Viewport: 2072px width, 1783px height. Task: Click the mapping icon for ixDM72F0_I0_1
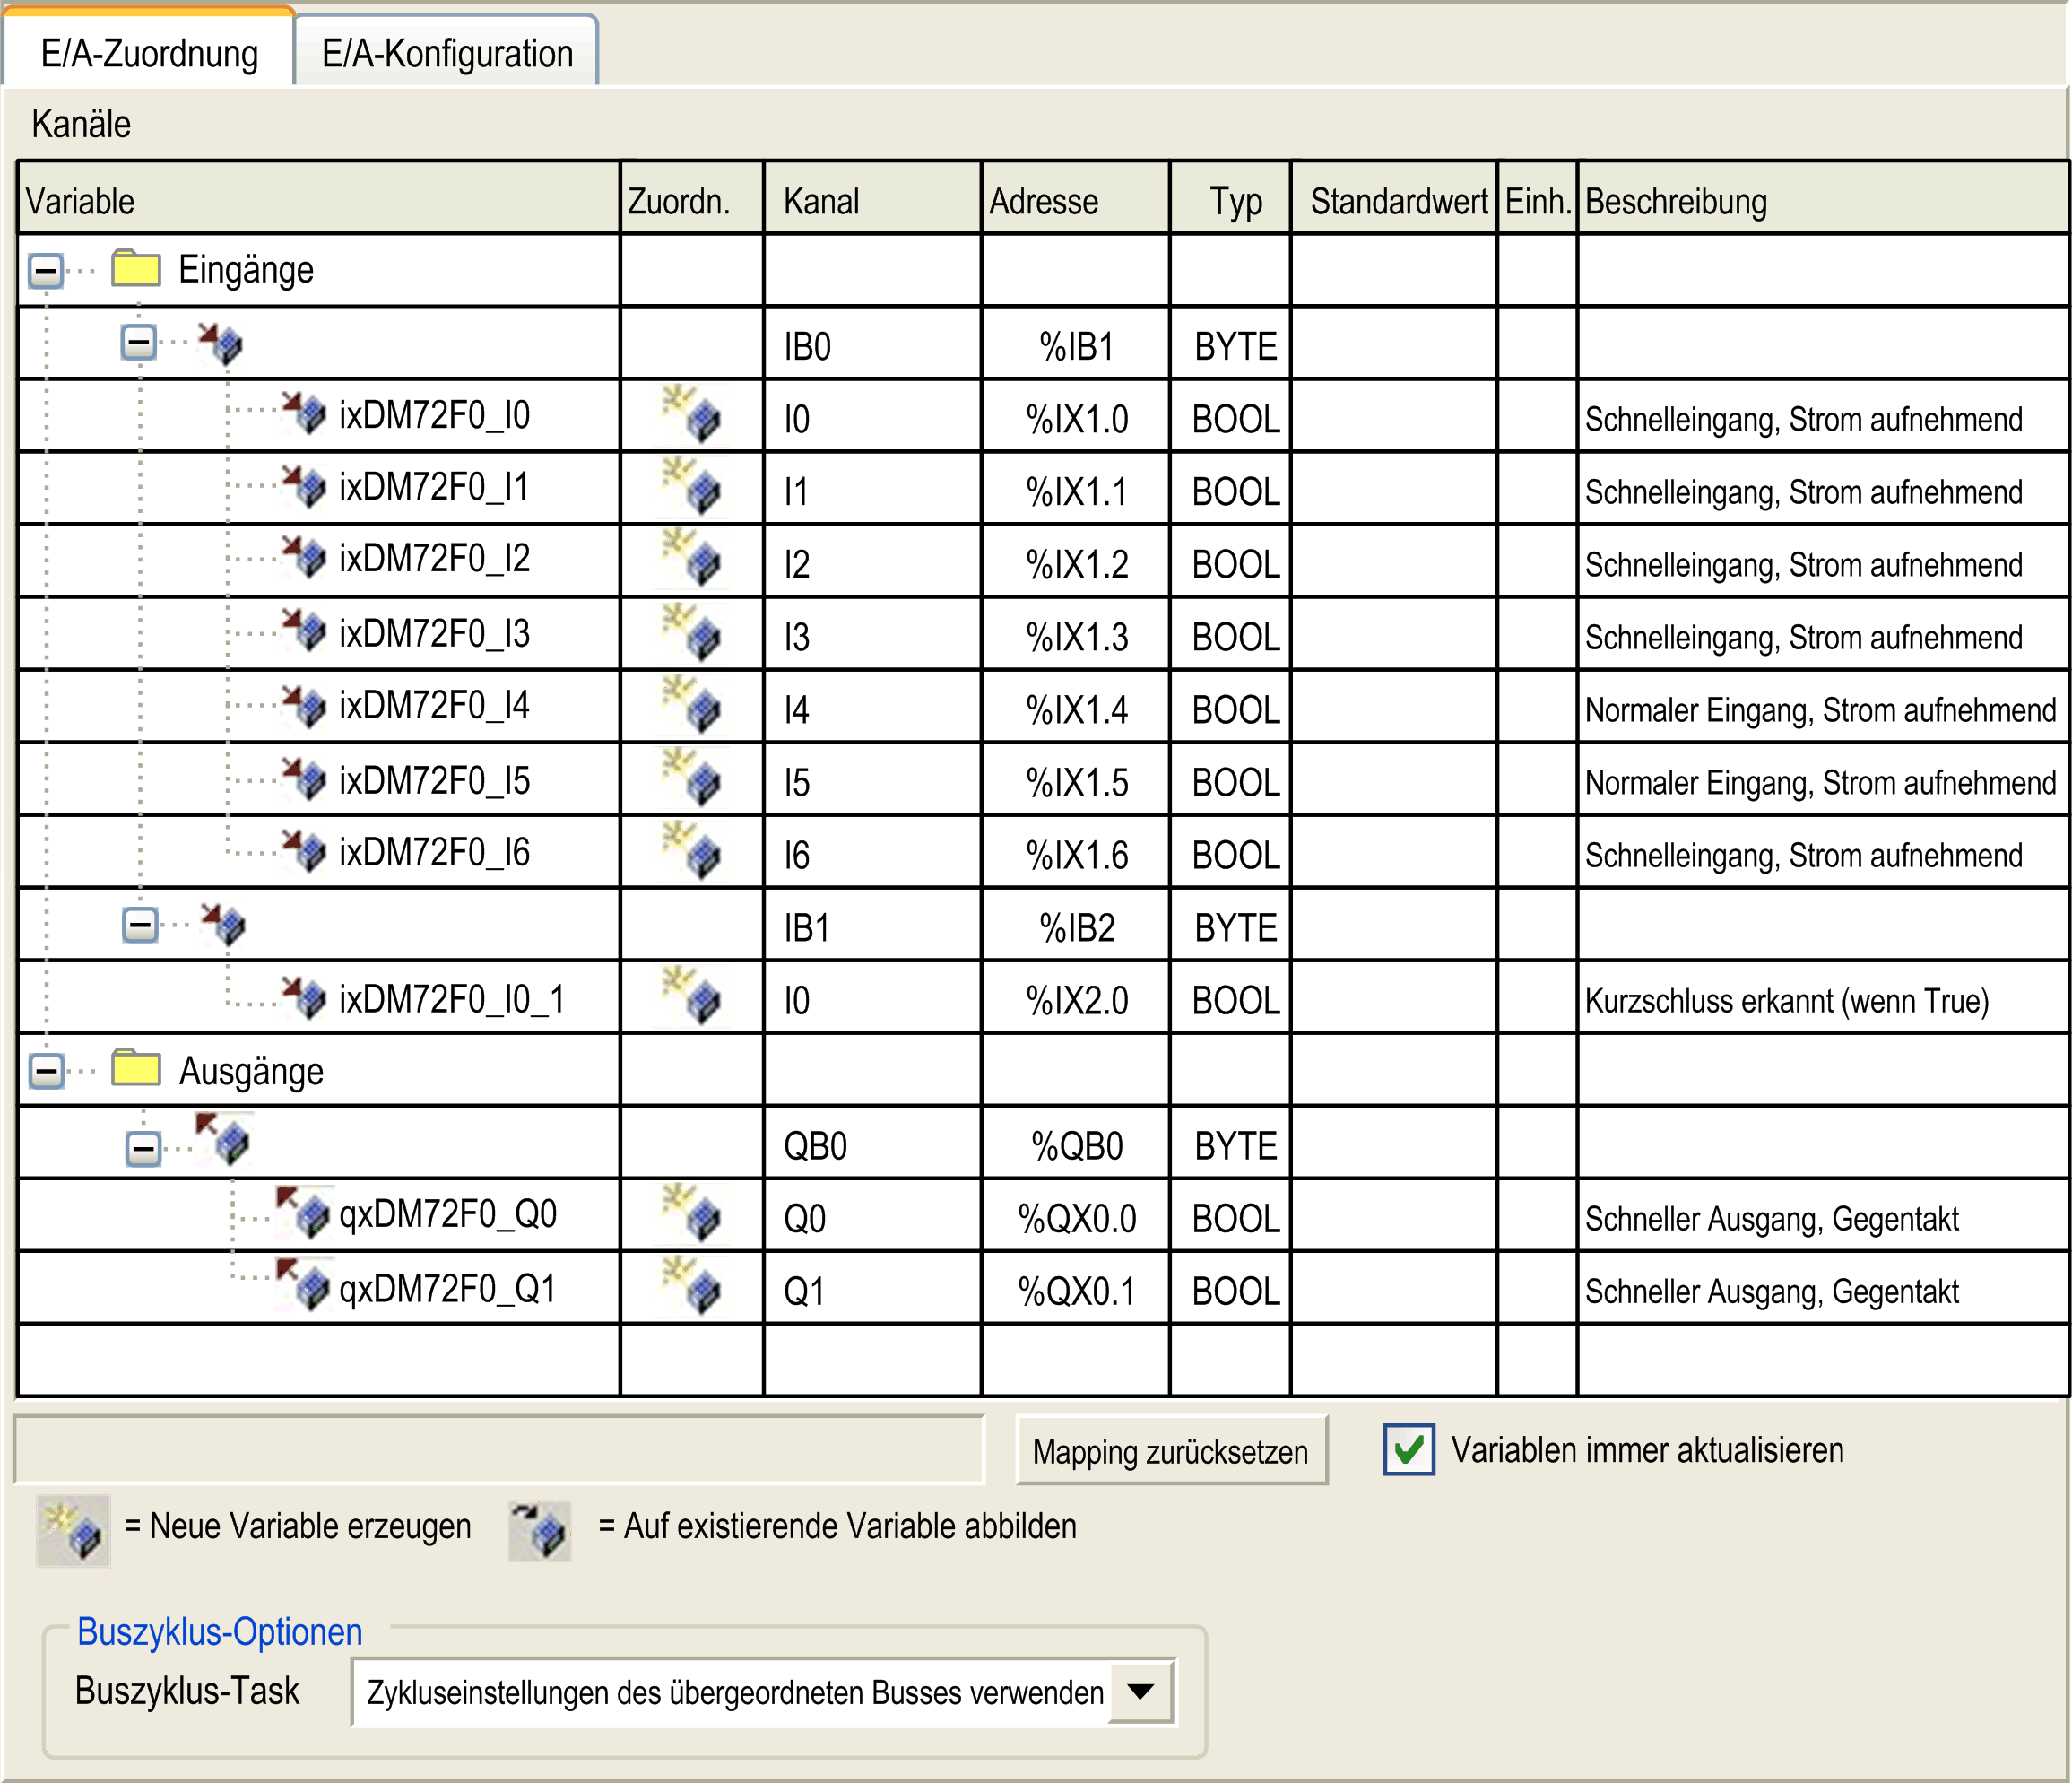pyautogui.click(x=691, y=995)
